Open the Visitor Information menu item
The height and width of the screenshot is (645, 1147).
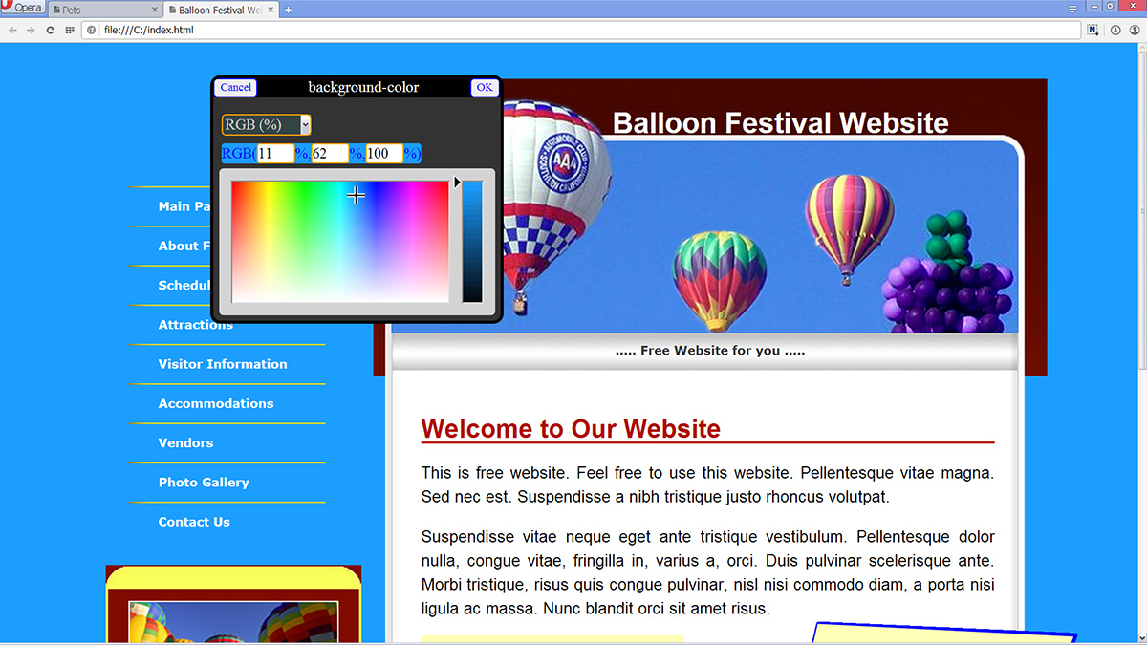click(x=223, y=364)
